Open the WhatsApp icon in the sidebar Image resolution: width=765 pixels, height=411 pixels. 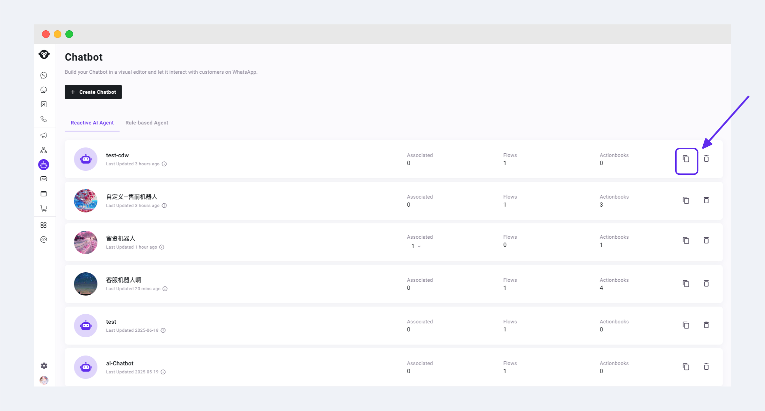click(x=44, y=75)
